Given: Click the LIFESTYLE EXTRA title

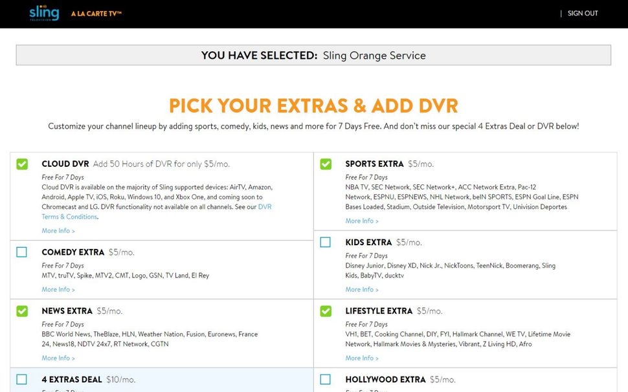Looking at the screenshot, I should [x=379, y=310].
